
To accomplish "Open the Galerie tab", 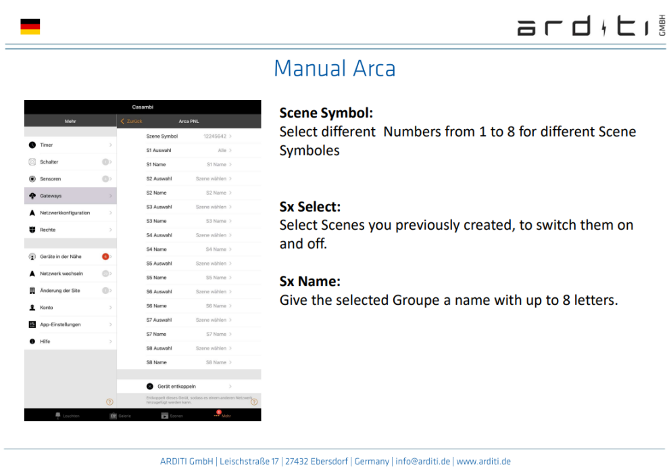I will point(121,416).
